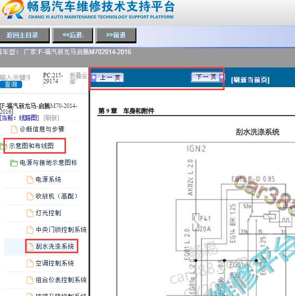Click the document icon beside 收放机（高配）
This screenshot has width=295, height=296.
pos(30,197)
